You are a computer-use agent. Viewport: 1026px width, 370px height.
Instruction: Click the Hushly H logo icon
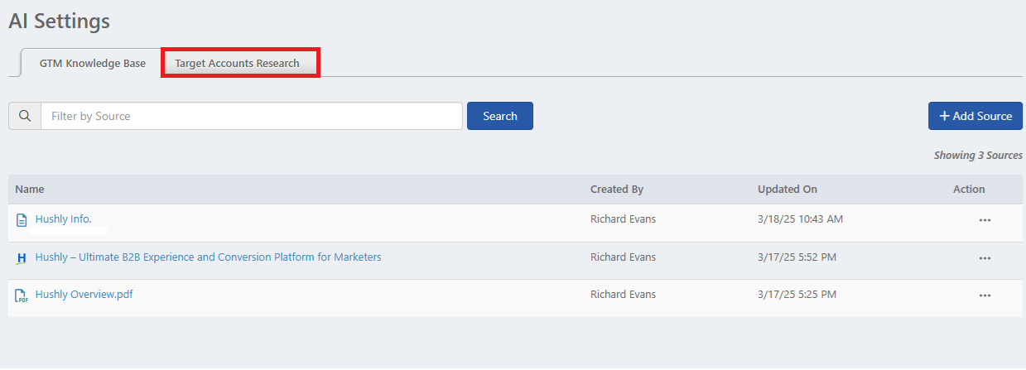coord(22,258)
